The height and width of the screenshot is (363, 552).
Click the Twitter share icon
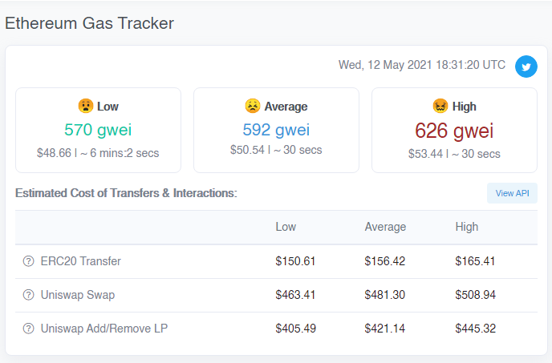click(x=526, y=67)
